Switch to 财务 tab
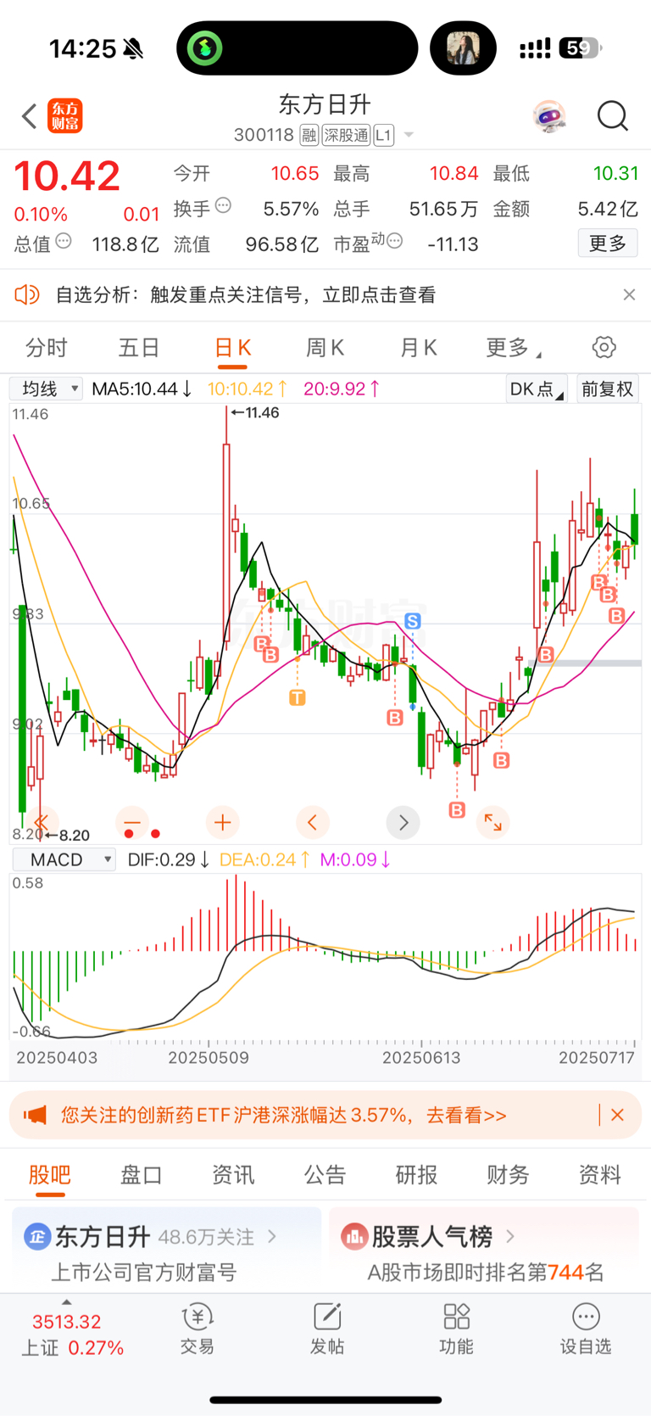 [x=508, y=1175]
